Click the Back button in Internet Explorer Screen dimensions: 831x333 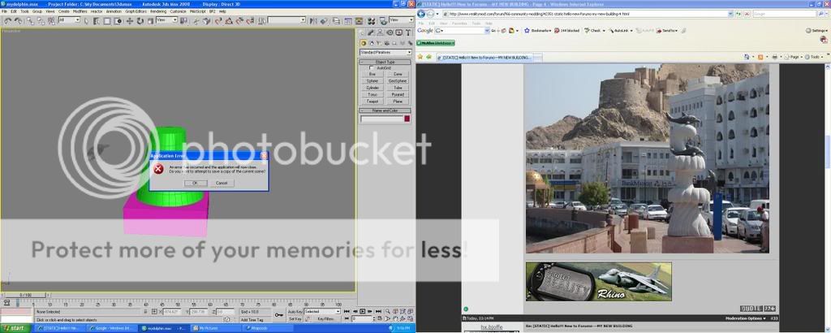coord(422,14)
